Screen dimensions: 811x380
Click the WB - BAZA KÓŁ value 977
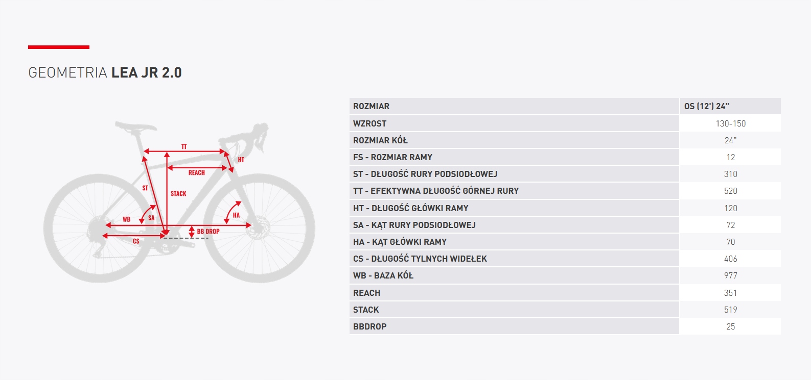[730, 275]
